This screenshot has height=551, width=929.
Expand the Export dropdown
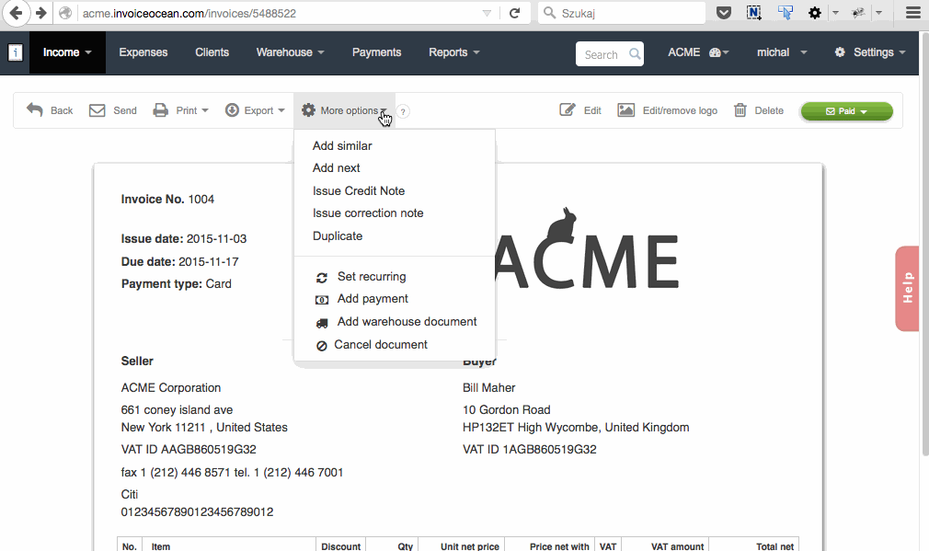(x=257, y=110)
